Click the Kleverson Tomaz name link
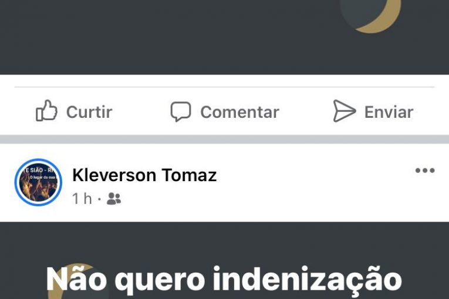This screenshot has height=299, width=449. point(144,175)
